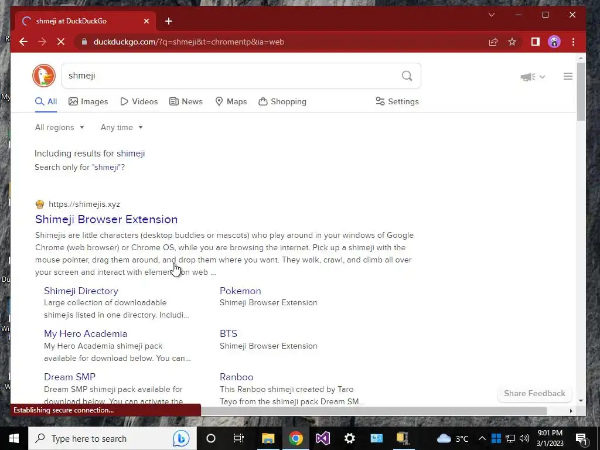This screenshot has height=450, width=600.
Task: Close the shmeji at DuckDuckGo tab
Action: tap(146, 21)
